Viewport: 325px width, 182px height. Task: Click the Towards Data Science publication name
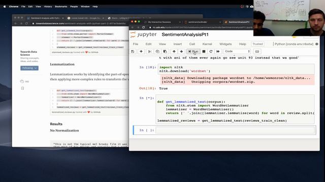28,53
